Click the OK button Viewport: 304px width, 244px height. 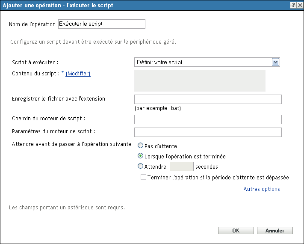pyautogui.click(x=236, y=231)
